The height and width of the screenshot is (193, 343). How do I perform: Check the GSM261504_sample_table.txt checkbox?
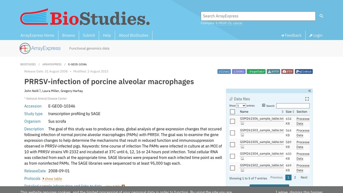(232, 156)
